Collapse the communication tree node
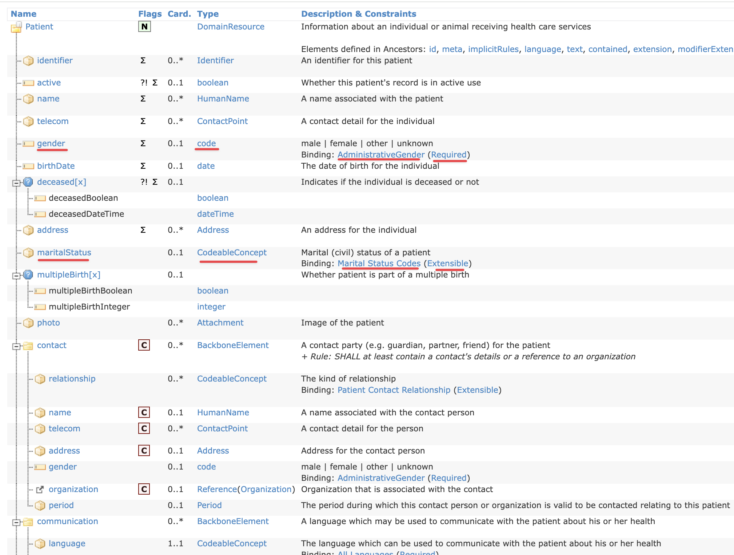734x555 pixels. (x=16, y=523)
